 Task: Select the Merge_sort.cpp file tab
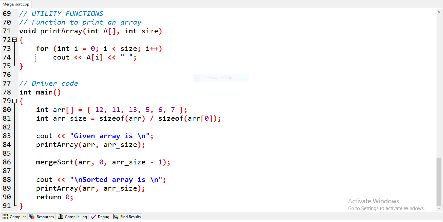[x=16, y=4]
